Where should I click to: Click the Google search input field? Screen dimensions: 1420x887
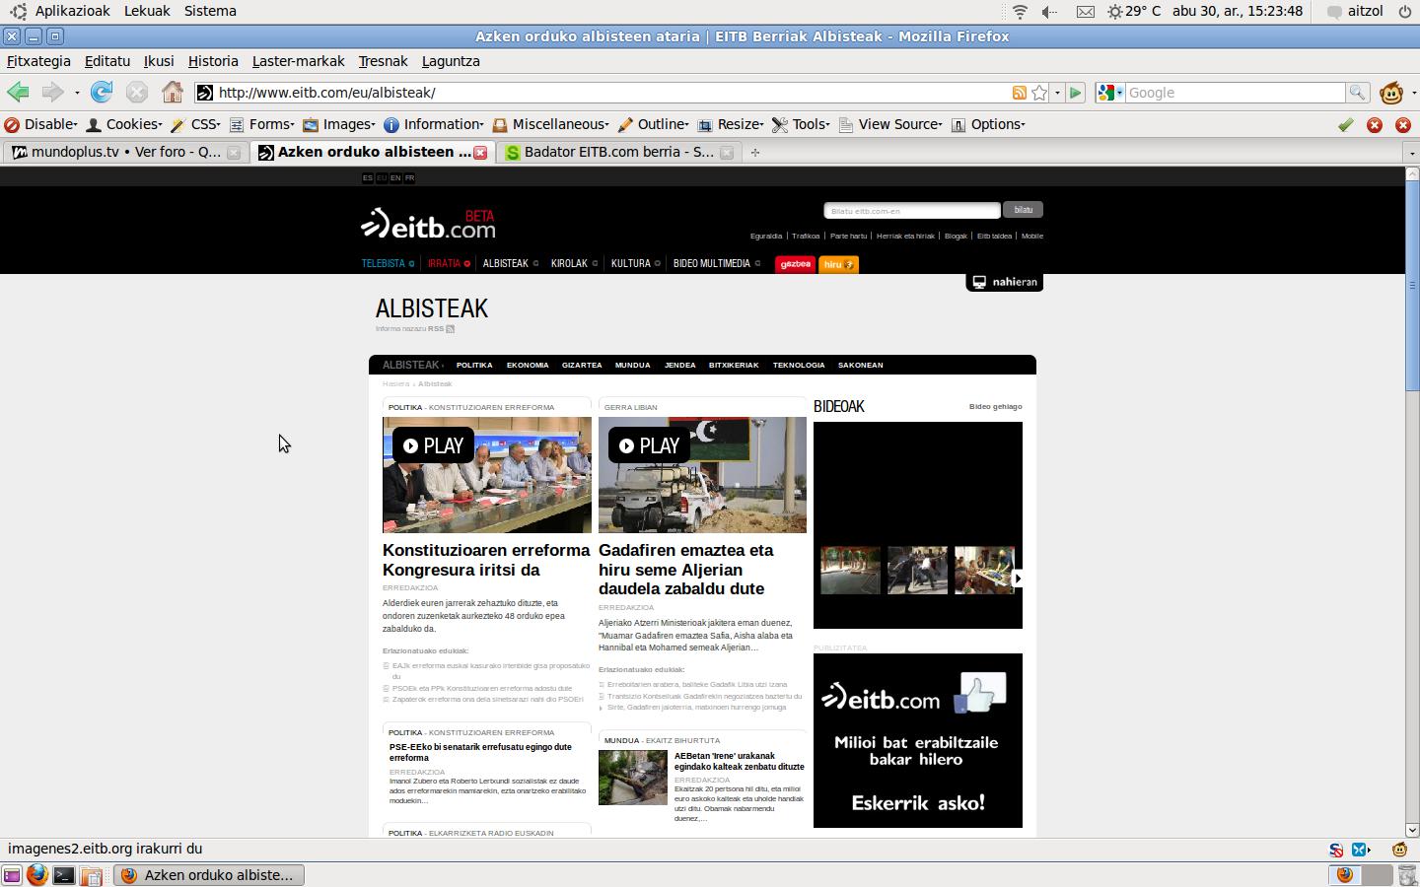tap(1233, 93)
